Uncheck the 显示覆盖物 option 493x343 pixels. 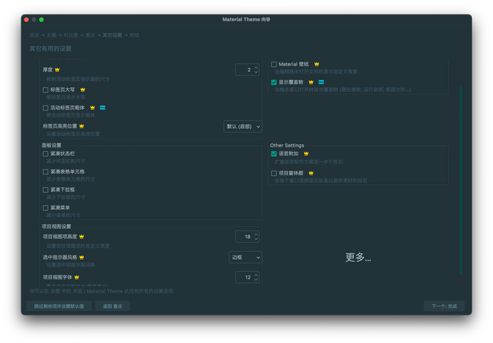[x=274, y=82]
